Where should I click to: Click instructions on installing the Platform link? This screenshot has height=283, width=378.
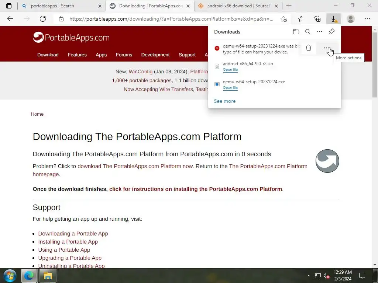pyautogui.click(x=196, y=189)
